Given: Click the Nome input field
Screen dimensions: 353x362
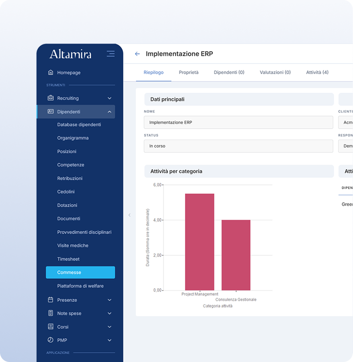Looking at the screenshot, I should pos(238,122).
